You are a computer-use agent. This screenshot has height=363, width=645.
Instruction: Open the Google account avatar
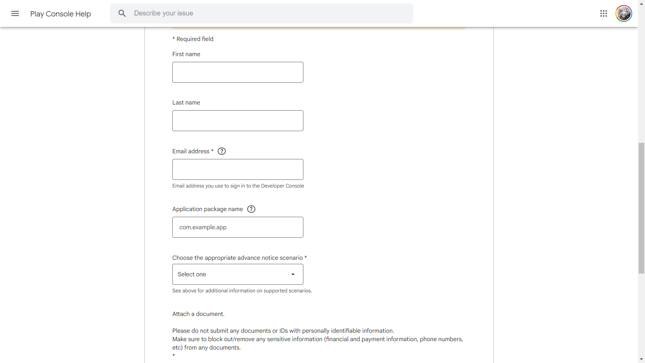624,13
